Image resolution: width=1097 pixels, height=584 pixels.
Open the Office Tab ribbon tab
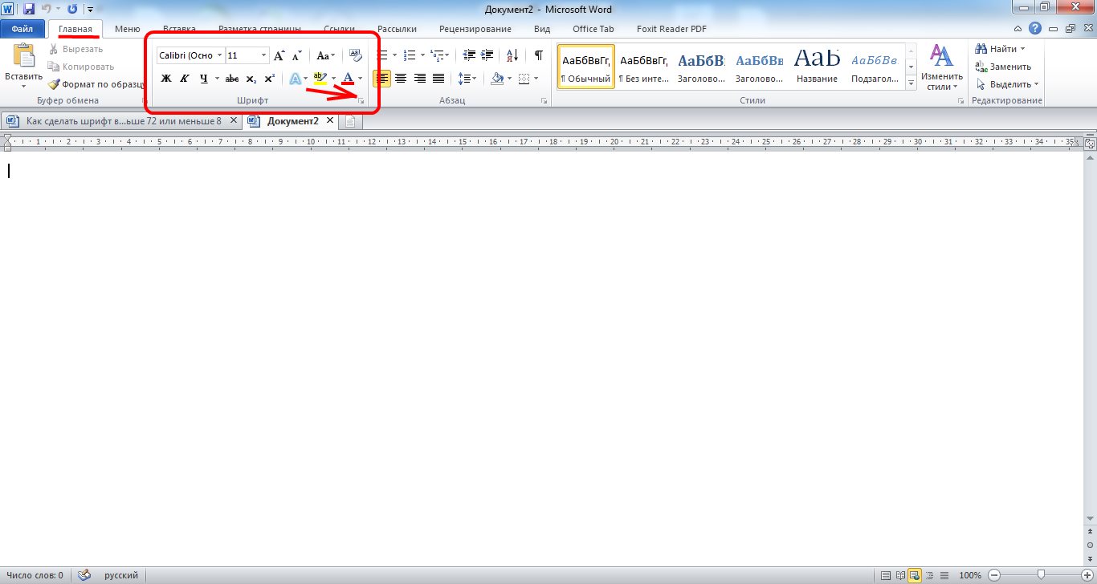(593, 29)
